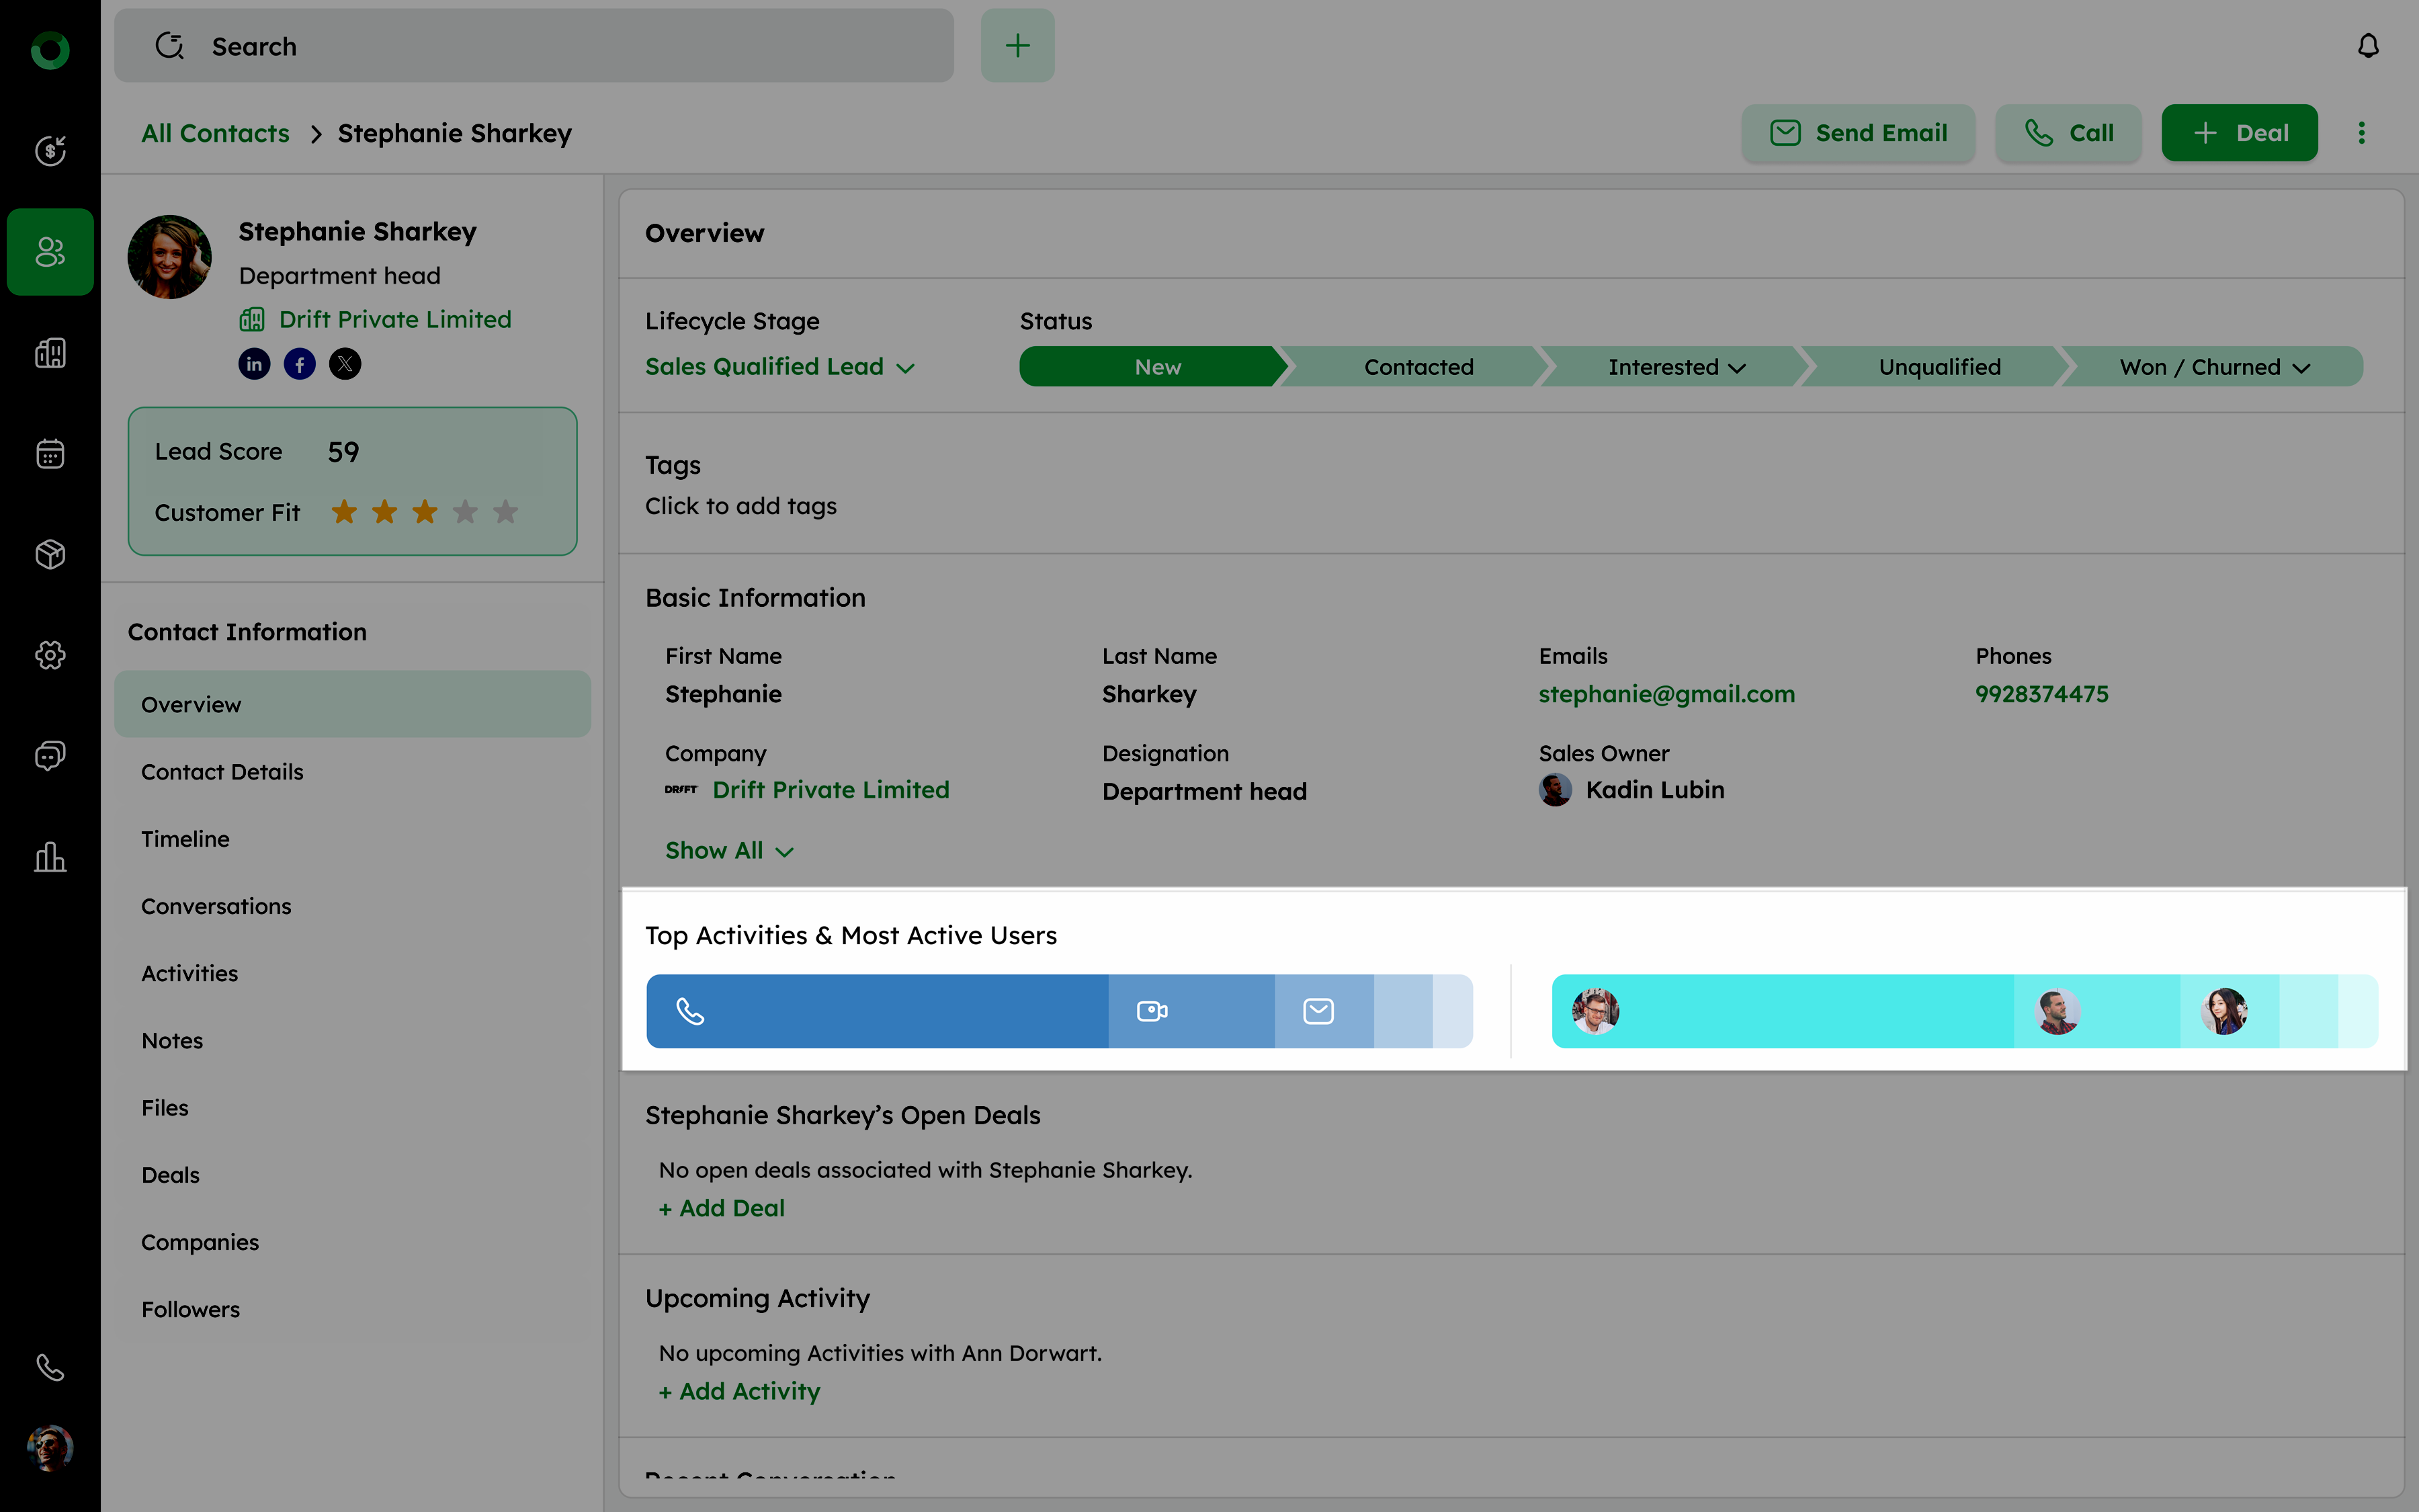
Task: Click the fourth Customer Fit star
Action: pos(465,512)
